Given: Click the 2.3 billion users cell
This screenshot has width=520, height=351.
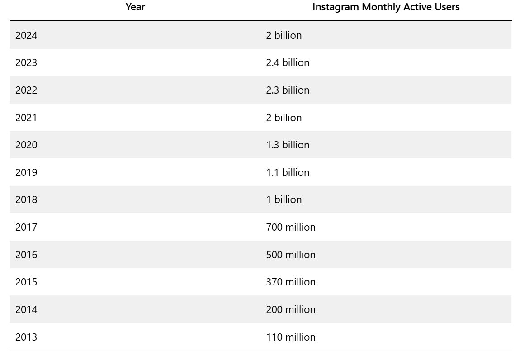Looking at the screenshot, I should [x=288, y=90].
